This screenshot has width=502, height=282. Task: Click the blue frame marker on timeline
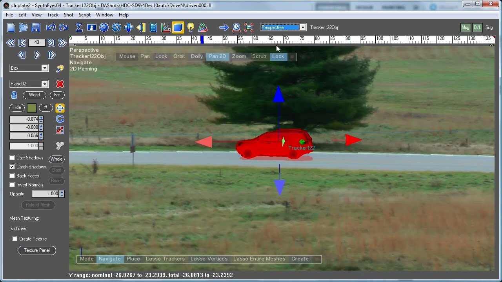pos(202,40)
